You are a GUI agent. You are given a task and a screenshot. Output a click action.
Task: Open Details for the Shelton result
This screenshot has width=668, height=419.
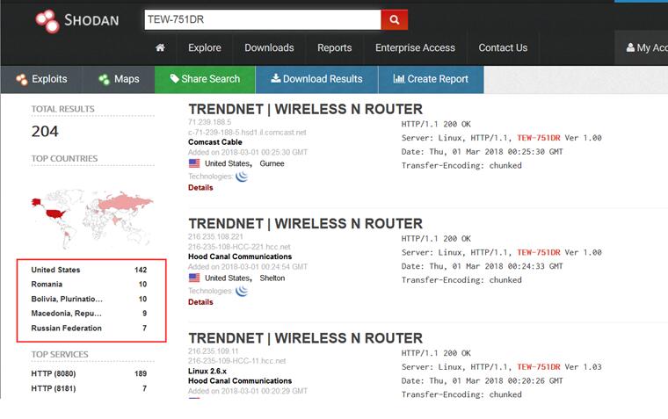click(x=200, y=302)
